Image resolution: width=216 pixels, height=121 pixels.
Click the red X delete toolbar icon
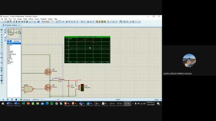[x=133, y=22]
